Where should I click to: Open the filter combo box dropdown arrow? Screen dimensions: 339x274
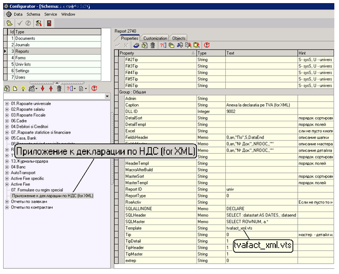pos(107,96)
